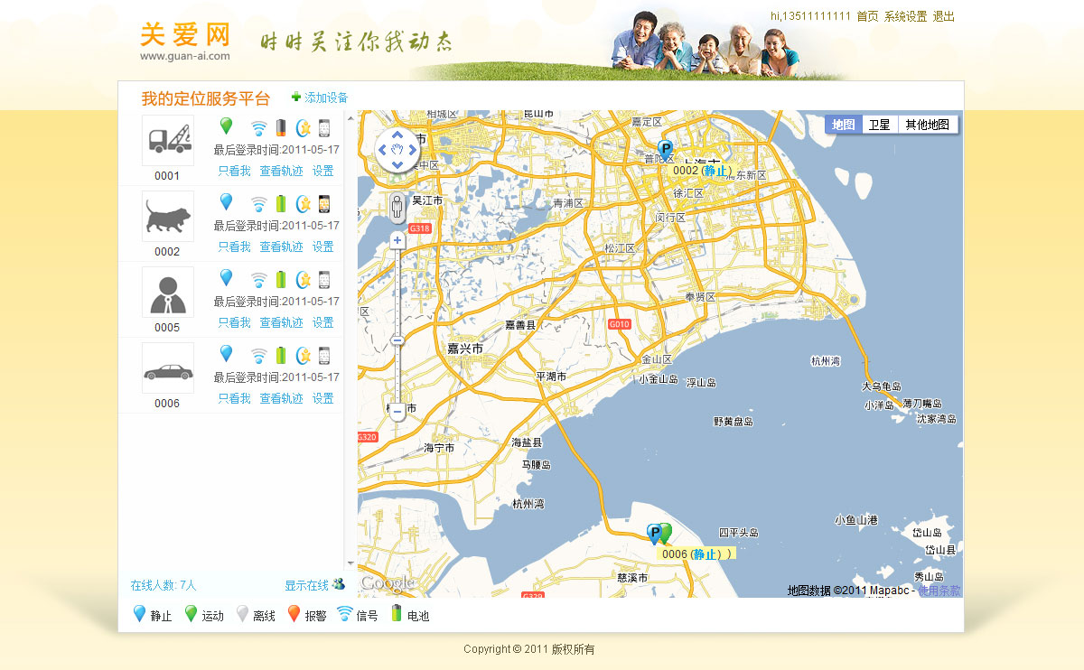
Task: Click 只看我 for device 0001
Action: [234, 171]
